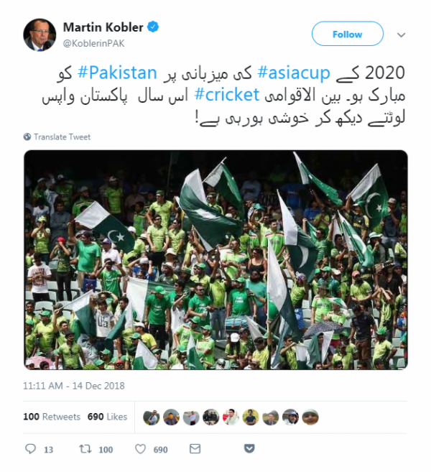The height and width of the screenshot is (472, 431).
Task: Save tweet with the Pocket icon
Action: pyautogui.click(x=249, y=448)
